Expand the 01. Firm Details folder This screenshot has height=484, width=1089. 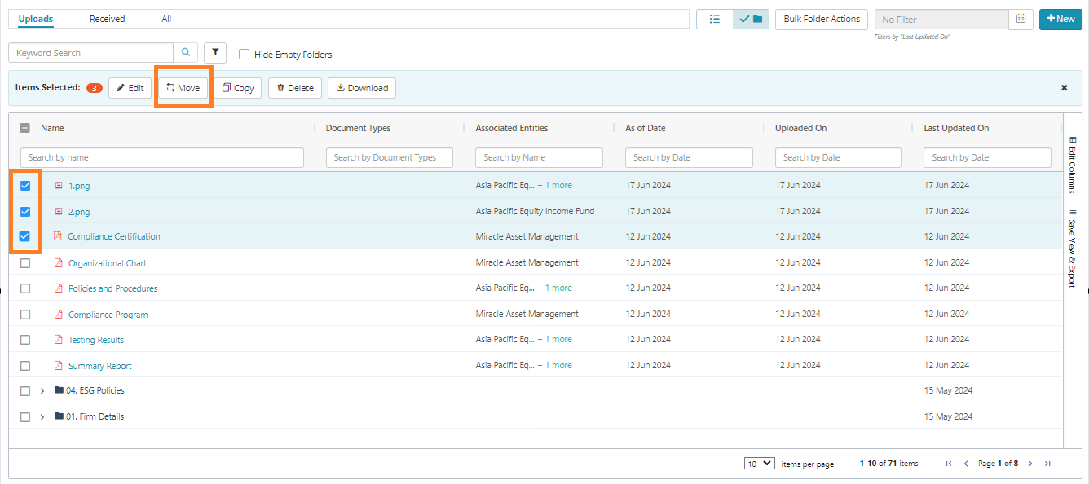pyautogui.click(x=42, y=417)
